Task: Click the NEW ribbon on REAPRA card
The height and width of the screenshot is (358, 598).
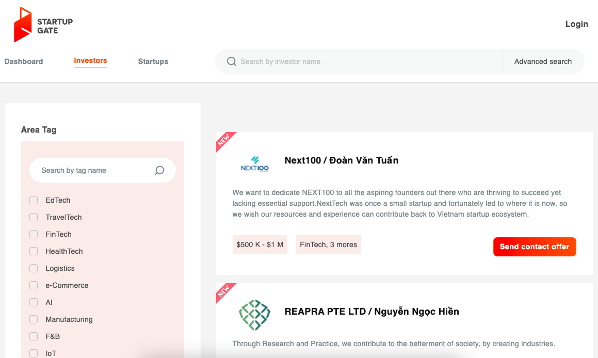Action: point(224,291)
